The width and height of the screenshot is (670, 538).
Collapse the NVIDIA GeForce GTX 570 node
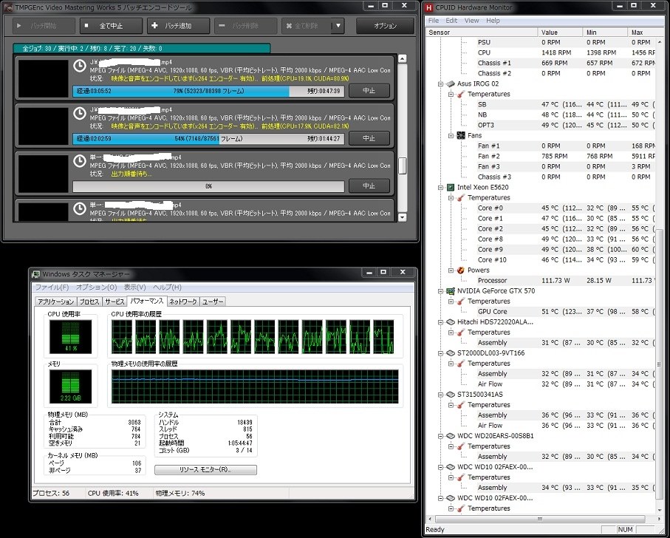coord(440,291)
